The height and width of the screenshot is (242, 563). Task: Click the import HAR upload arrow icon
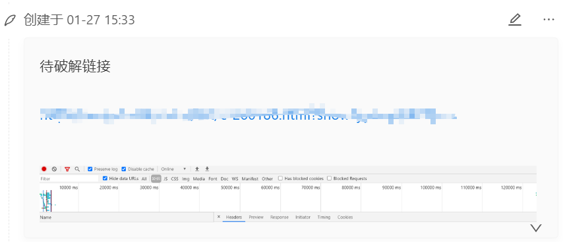(196, 169)
